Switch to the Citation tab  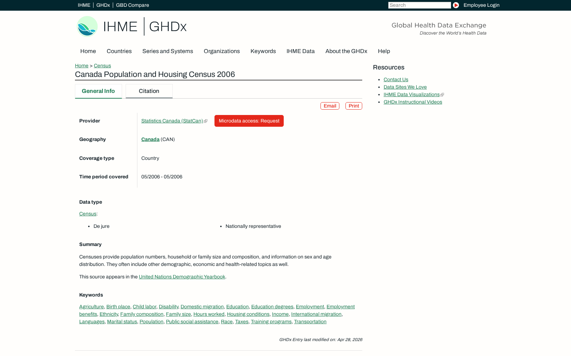[x=149, y=91]
